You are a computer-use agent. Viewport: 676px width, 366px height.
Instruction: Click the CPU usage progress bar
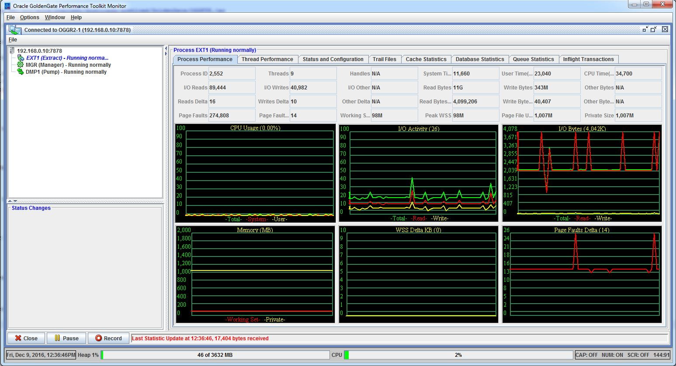tap(458, 355)
